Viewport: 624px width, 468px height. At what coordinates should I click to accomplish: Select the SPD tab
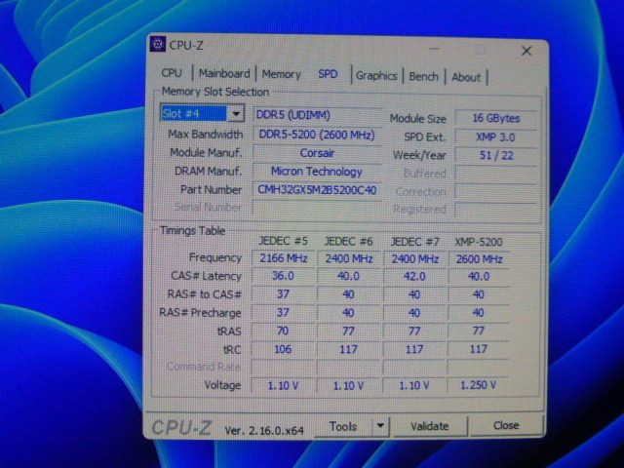(328, 74)
